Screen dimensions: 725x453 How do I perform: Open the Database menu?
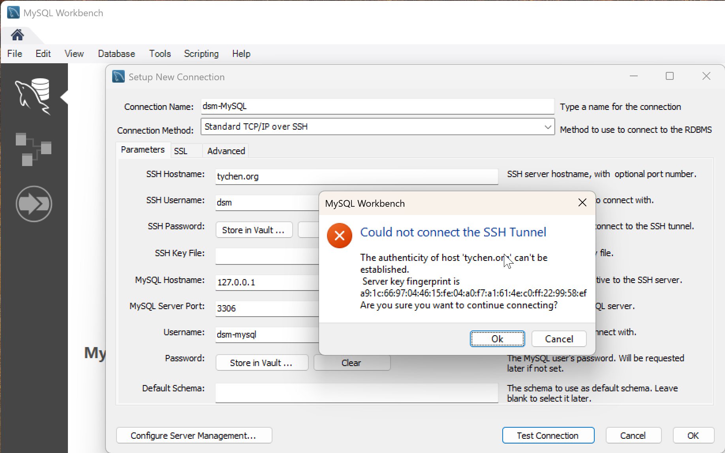pos(116,54)
